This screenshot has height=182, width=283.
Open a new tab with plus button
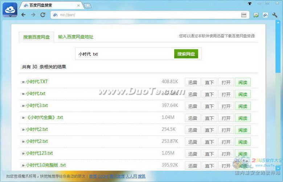[88, 6]
